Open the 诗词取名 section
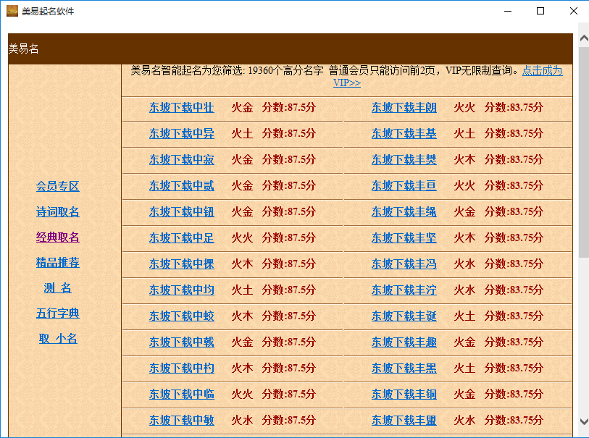 coord(58,211)
